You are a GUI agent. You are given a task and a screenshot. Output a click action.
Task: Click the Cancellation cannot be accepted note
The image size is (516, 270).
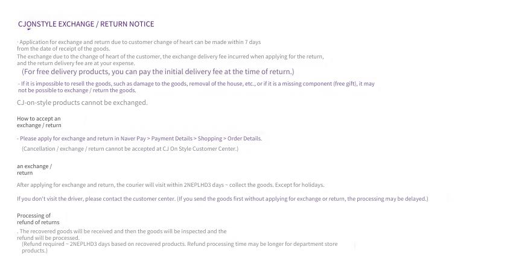(x=130, y=149)
